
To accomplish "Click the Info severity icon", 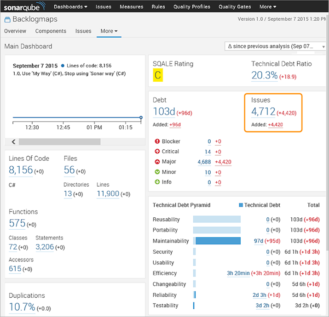I will (157, 182).
